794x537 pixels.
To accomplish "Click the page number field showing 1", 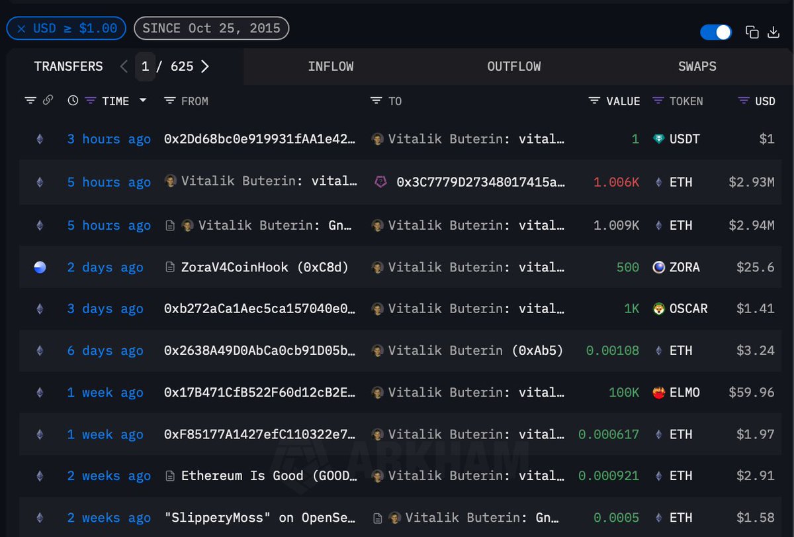I will pyautogui.click(x=145, y=66).
